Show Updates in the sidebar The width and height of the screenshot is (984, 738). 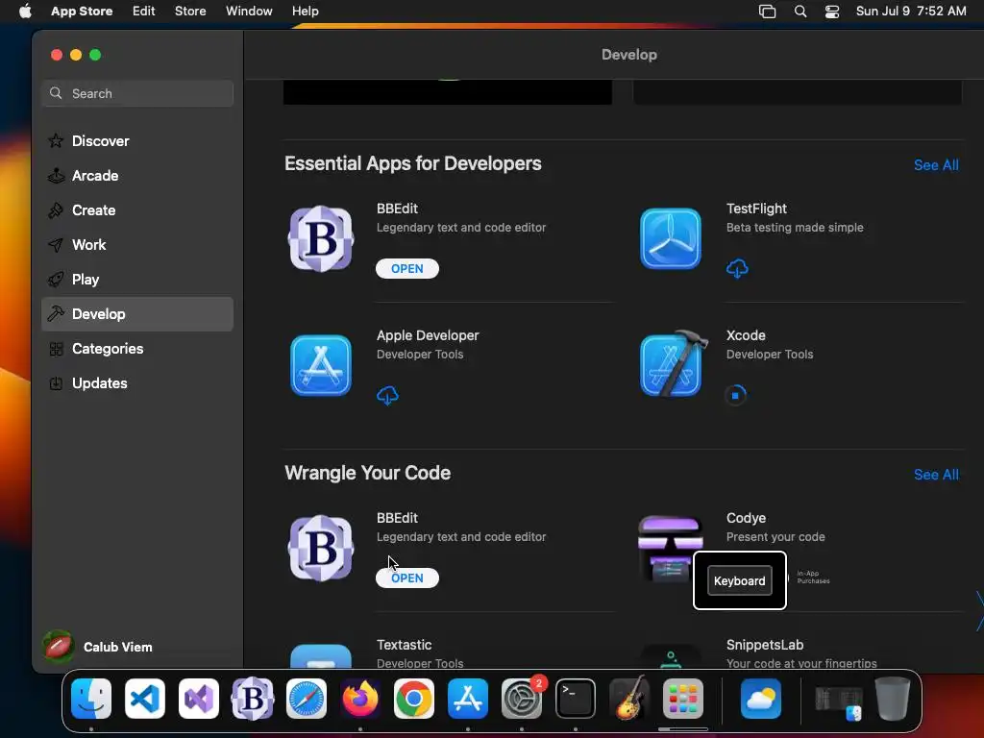[x=136, y=382]
